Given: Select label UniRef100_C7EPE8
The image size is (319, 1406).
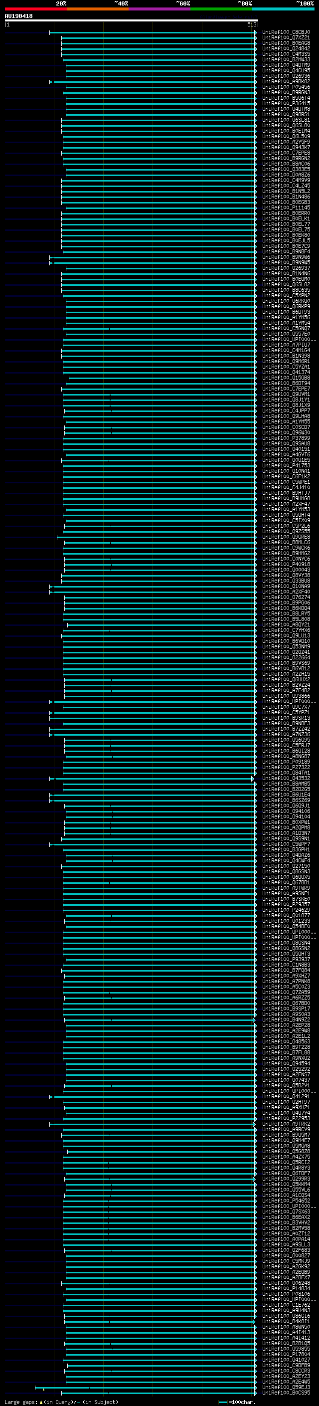Looking at the screenshot, I should click(286, 153).
